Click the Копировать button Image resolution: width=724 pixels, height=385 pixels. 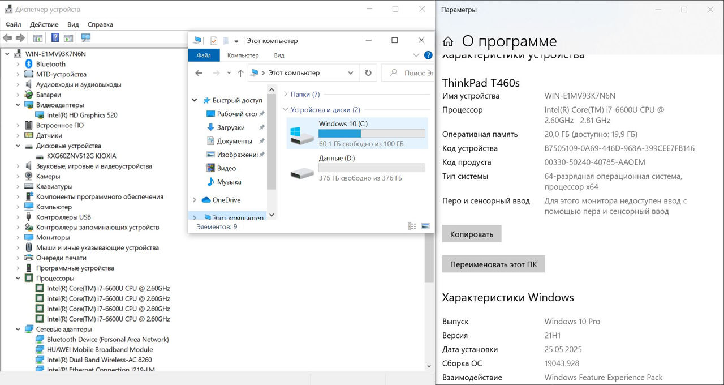click(472, 234)
